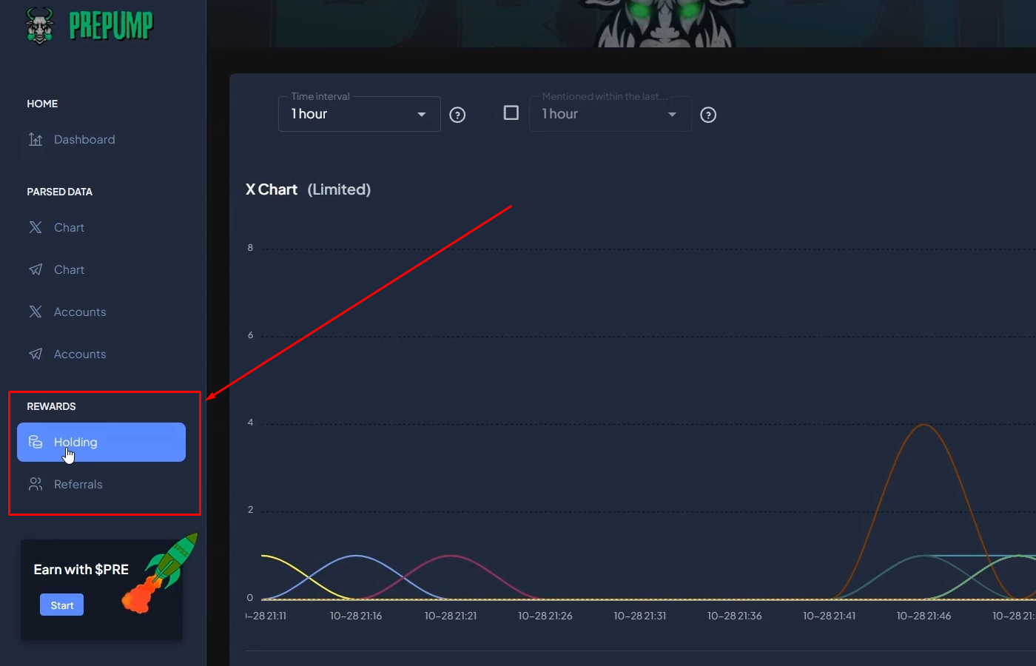Open the Mentioned within the last dropdown
Image resolution: width=1036 pixels, height=666 pixels.
point(610,114)
